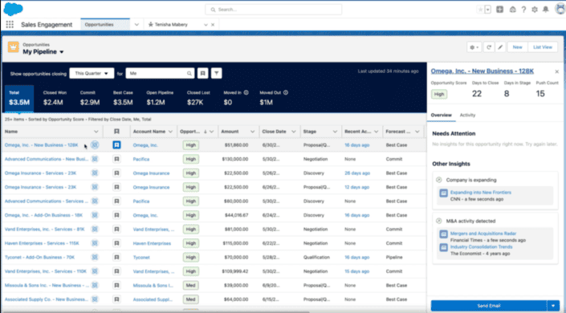
Task: Open the Setup gear icon in header
Action: pos(535,10)
